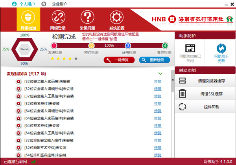236x165 pixels.
Task: Switch to 企业用户 tab
Action: click(x=60, y=4)
